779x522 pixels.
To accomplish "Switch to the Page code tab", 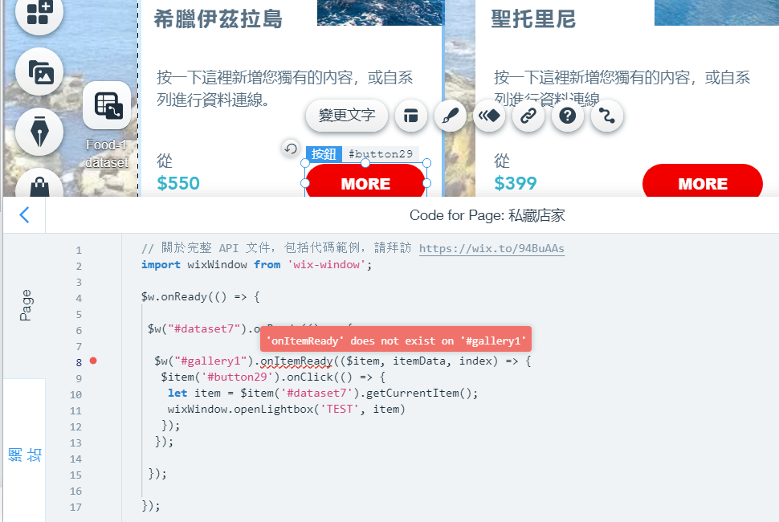I will point(25,305).
